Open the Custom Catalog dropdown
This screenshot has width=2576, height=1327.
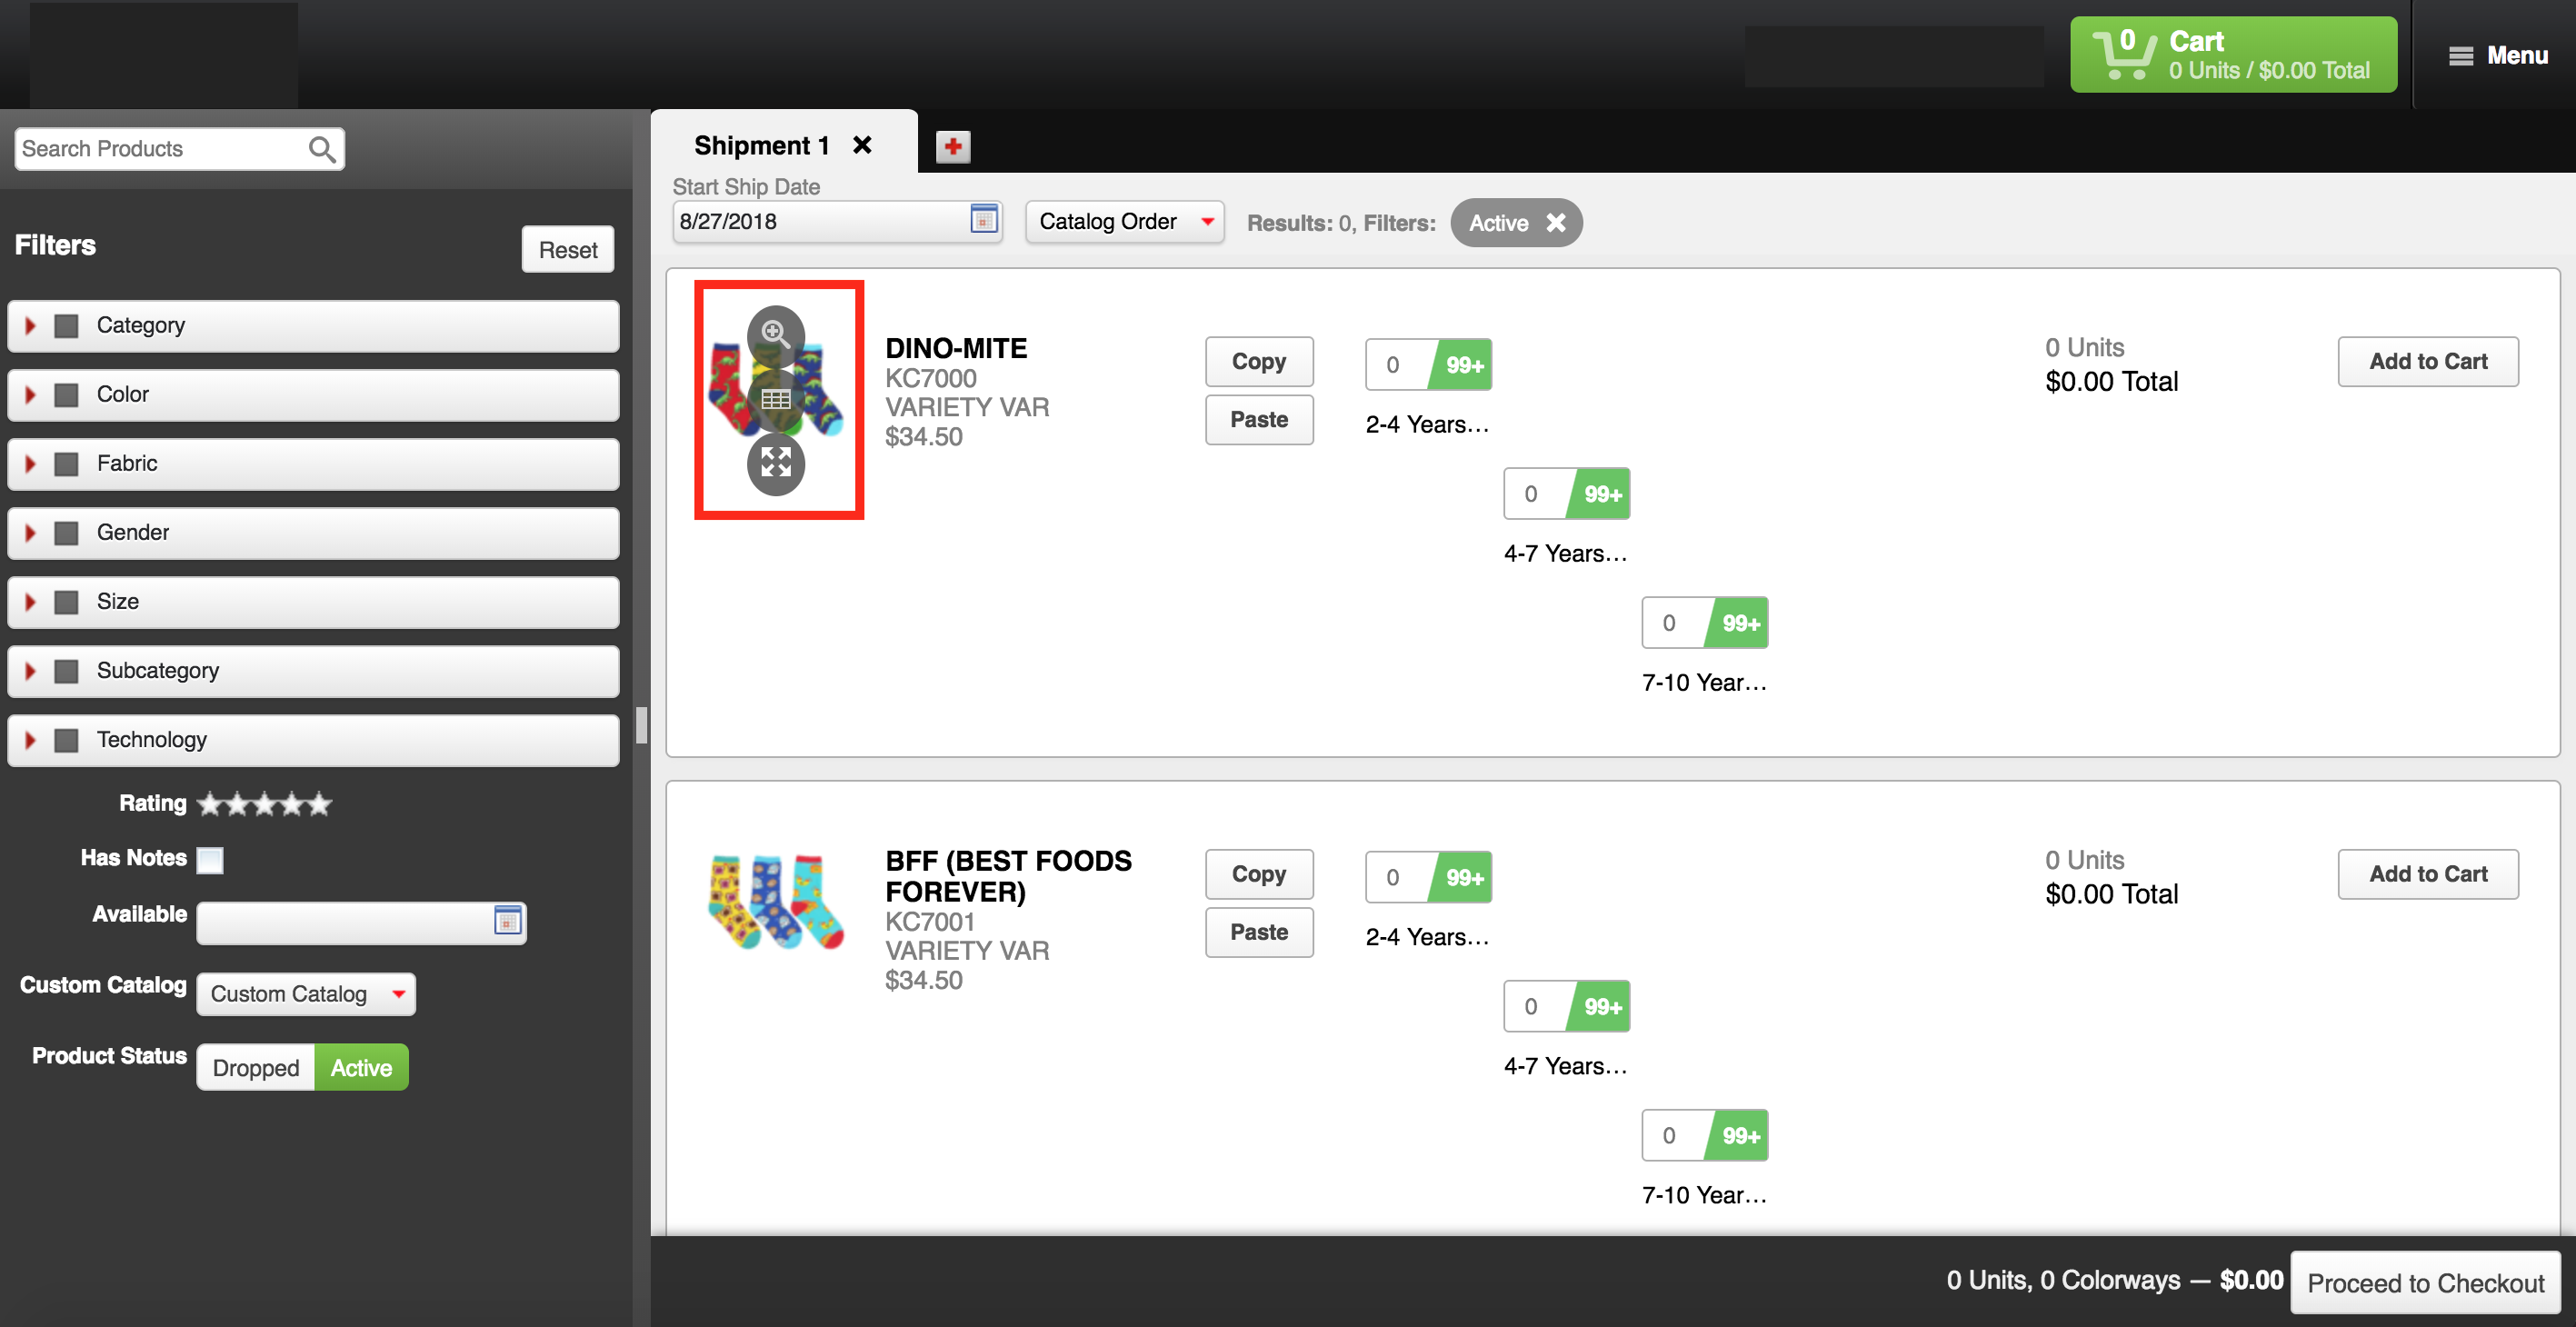305,994
